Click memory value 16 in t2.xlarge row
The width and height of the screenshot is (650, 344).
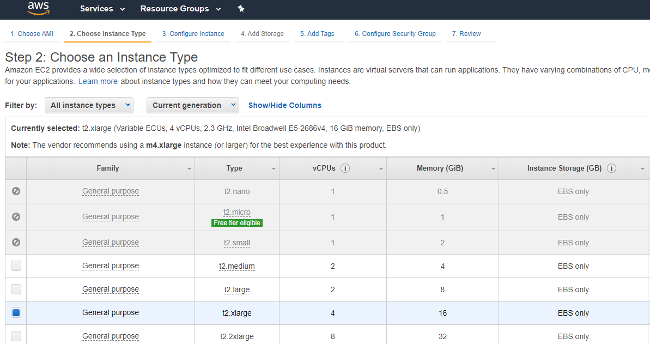[443, 313]
